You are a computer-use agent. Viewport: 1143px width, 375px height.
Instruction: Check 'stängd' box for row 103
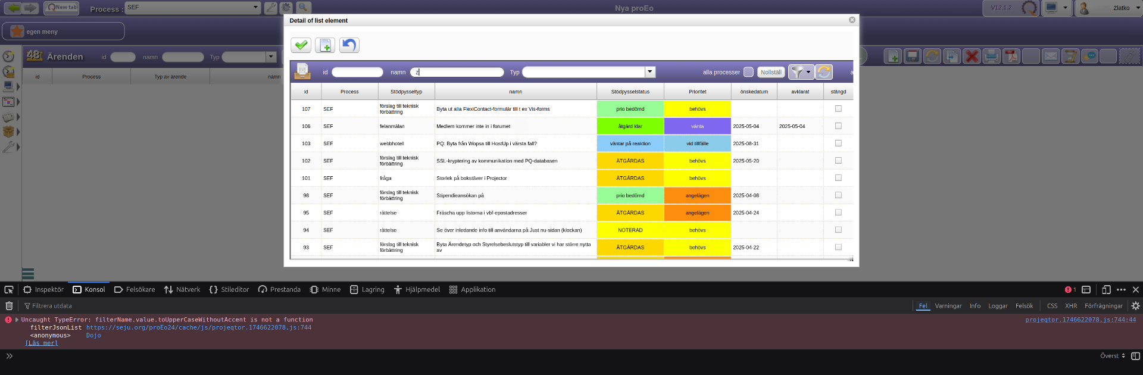[838, 143]
